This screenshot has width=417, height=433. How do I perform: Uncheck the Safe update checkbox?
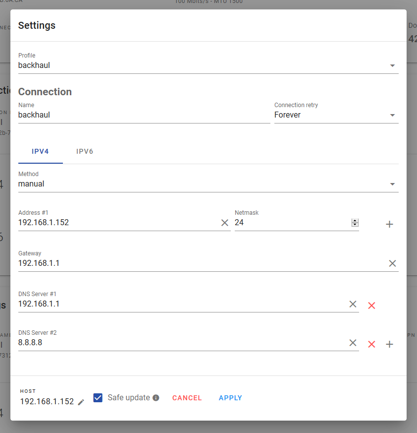[x=98, y=398]
